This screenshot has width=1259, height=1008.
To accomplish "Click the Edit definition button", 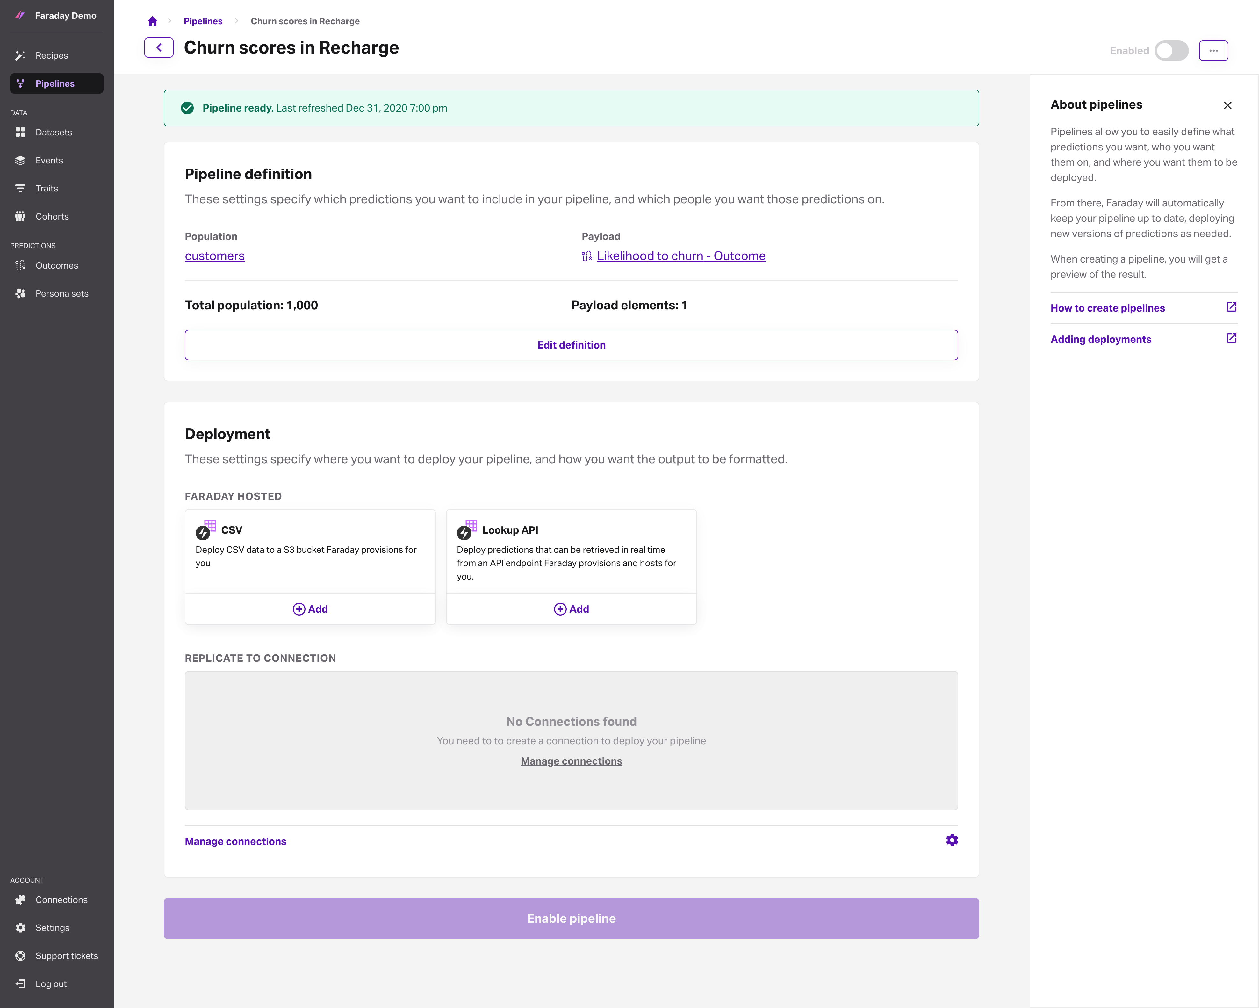I will (x=571, y=345).
